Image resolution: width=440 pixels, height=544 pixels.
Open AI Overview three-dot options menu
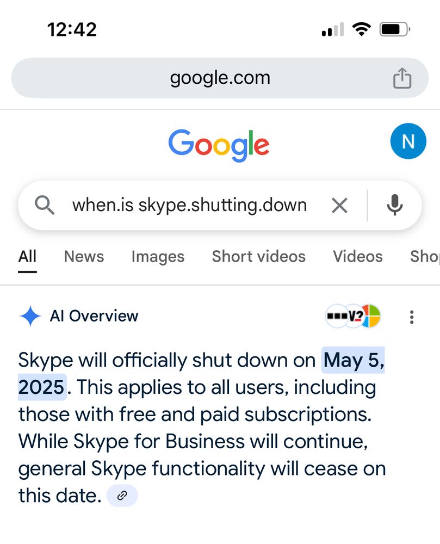click(x=412, y=317)
